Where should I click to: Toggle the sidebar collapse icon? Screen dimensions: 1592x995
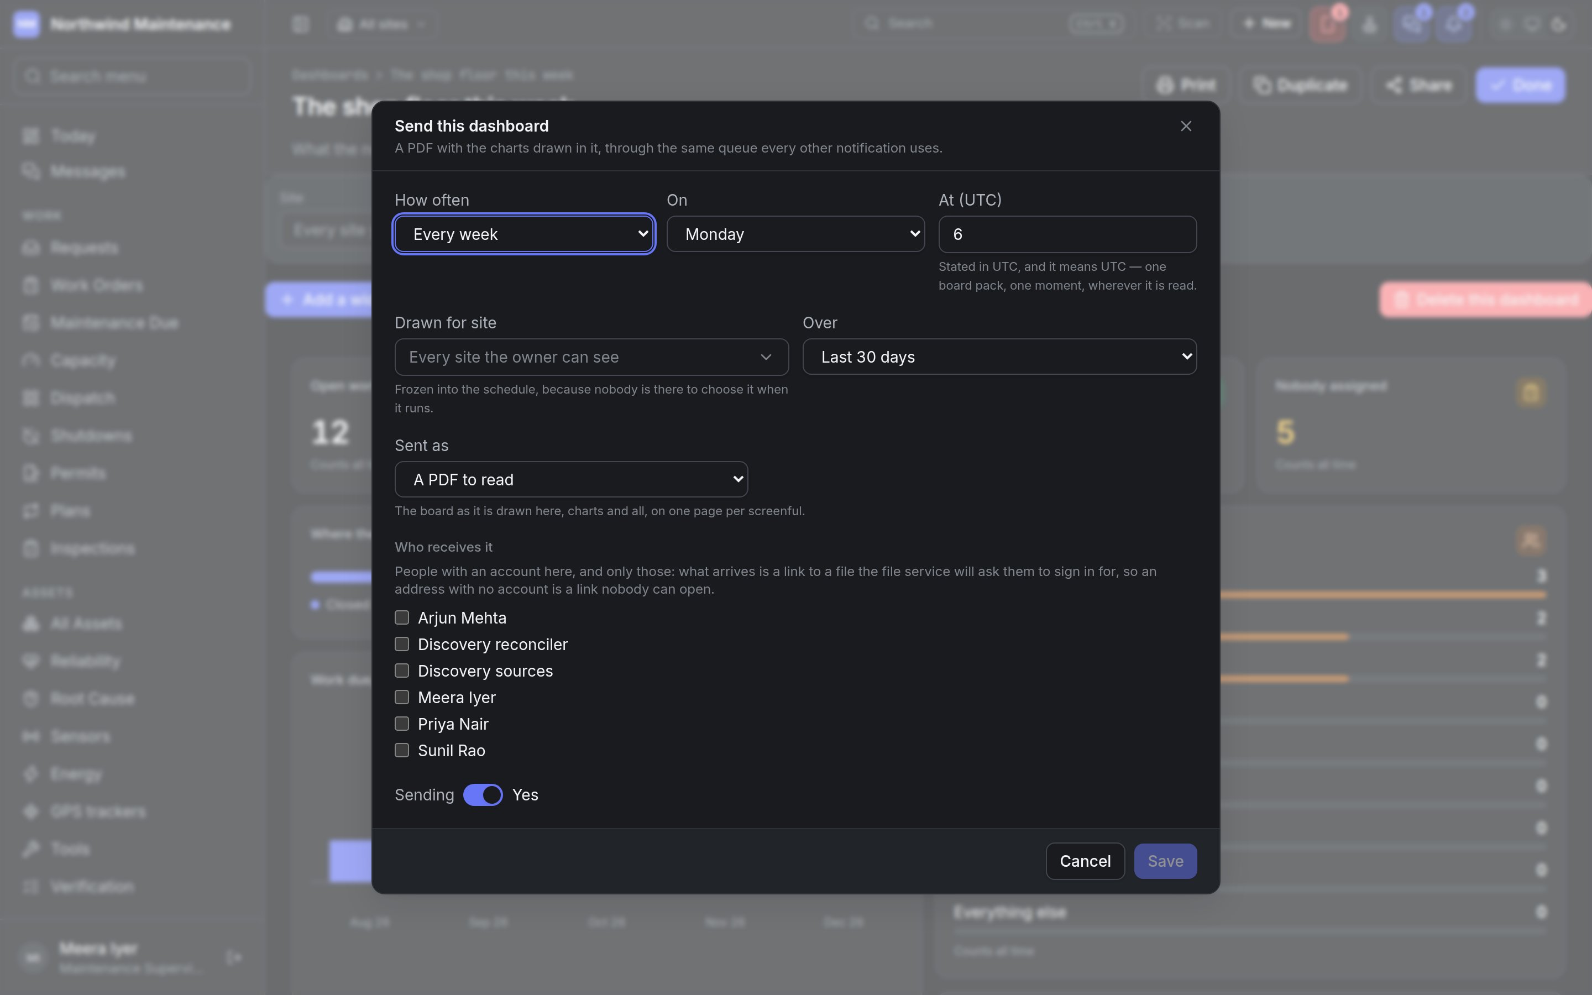pyautogui.click(x=301, y=24)
